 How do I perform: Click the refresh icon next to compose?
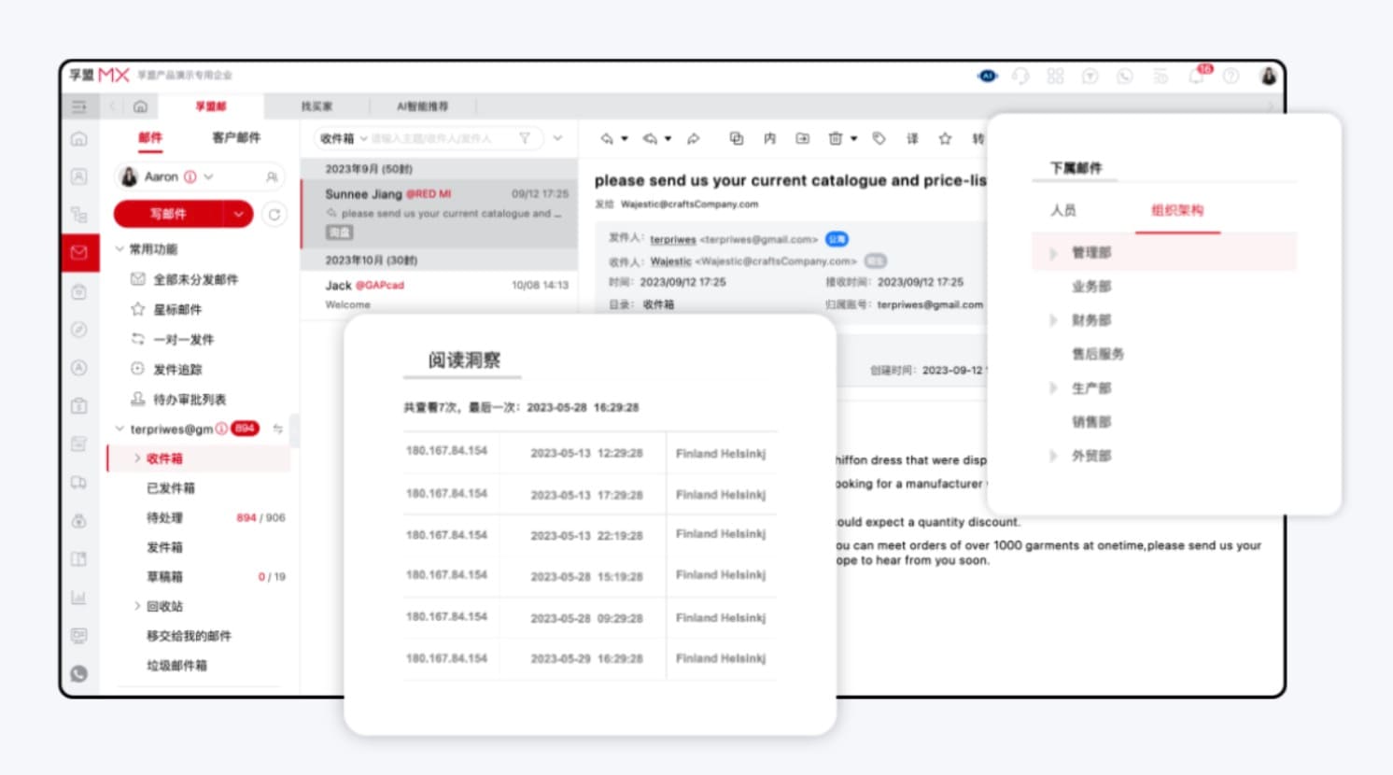coord(274,214)
